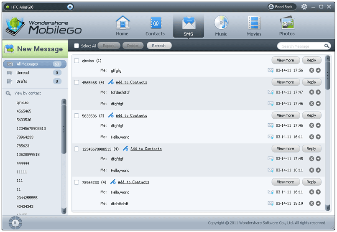337x232 pixels.
Task: Open Feed Back
Action: [x=281, y=7]
